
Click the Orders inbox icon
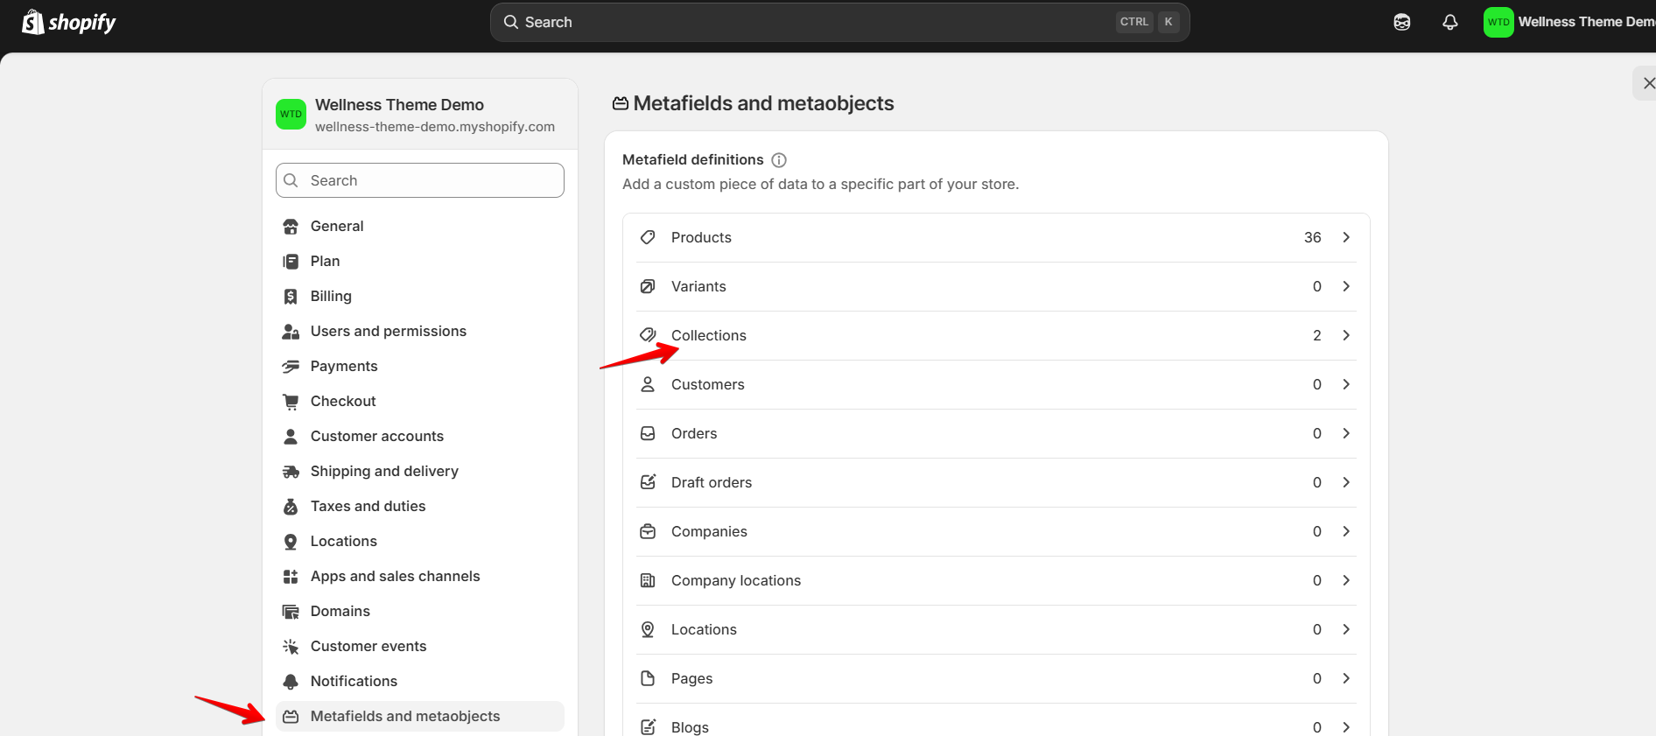point(648,433)
